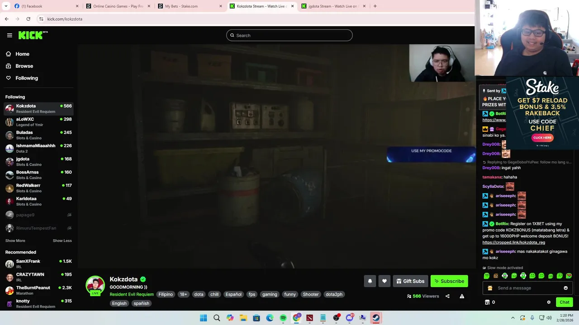
Task: Open a new browser tab
Action: point(375,6)
